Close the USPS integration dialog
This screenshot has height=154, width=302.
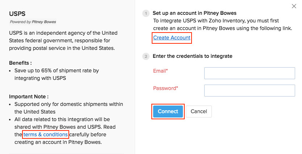point(294,6)
